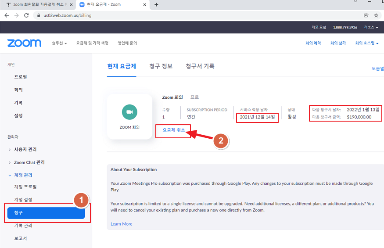Click the 1.888.799.5926 phone number
This screenshot has width=384, height=248.
tap(345, 27)
